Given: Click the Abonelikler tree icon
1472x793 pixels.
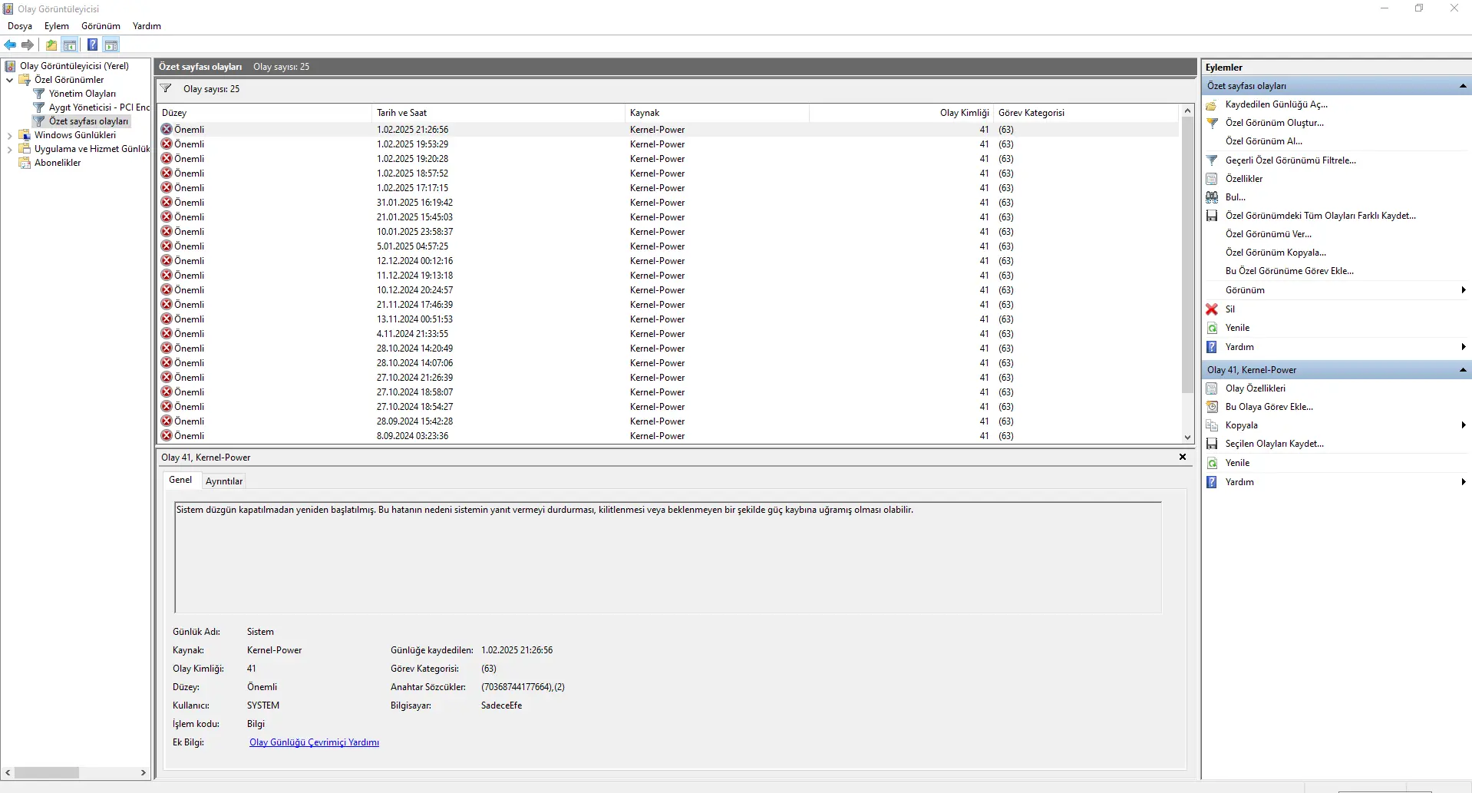Looking at the screenshot, I should pos(25,163).
